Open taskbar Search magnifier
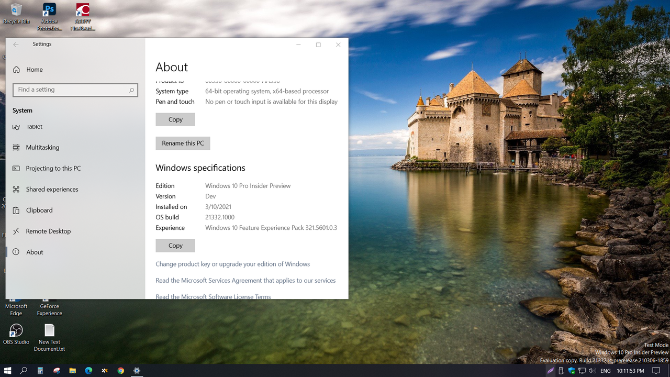Image resolution: width=670 pixels, height=377 pixels. [24, 371]
